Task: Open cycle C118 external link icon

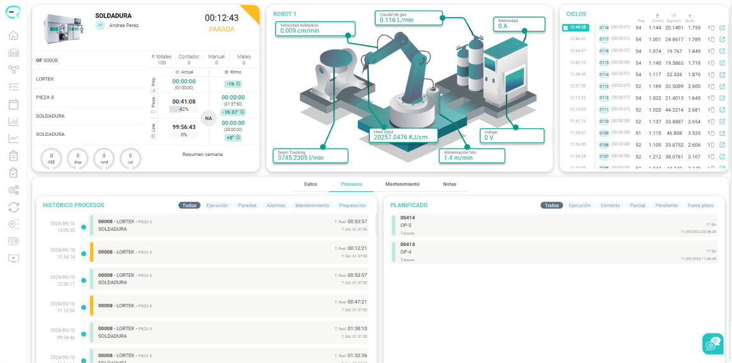Action: coord(722,28)
